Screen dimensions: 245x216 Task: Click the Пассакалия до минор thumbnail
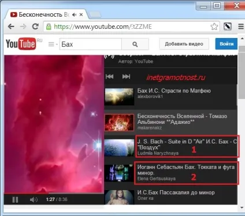119,197
